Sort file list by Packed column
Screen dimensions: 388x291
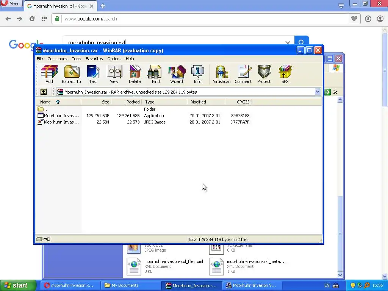pos(127,102)
